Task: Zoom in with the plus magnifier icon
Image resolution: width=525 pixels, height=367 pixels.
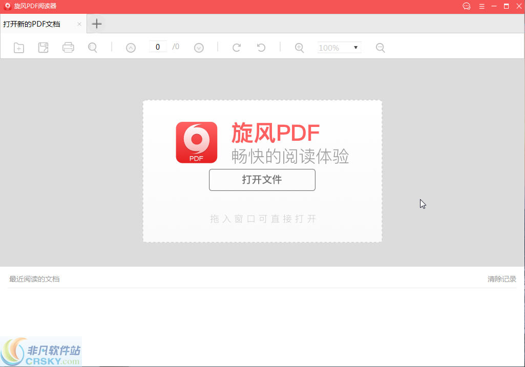Action: pos(299,48)
